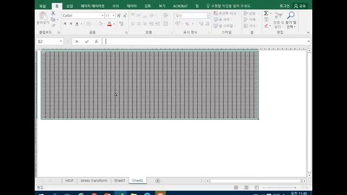
Task: Click in the formula bar input
Action: [204, 41]
